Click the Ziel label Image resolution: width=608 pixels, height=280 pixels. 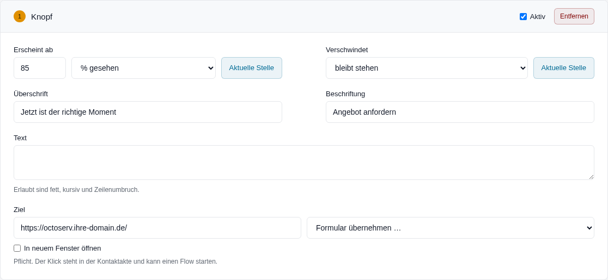pos(20,210)
